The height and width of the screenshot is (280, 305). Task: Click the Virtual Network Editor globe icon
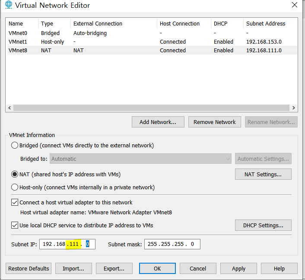pyautogui.click(x=9, y=5)
